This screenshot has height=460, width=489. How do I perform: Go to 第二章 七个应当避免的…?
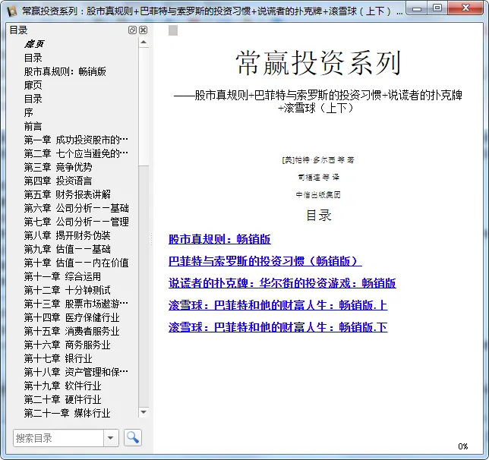76,153
